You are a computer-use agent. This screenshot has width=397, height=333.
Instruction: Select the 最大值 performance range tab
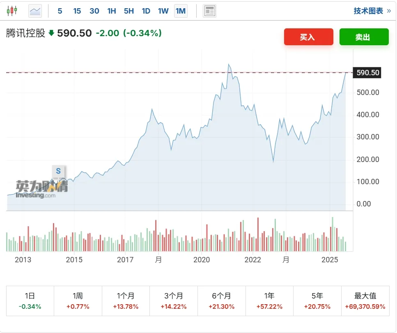pos(365,301)
